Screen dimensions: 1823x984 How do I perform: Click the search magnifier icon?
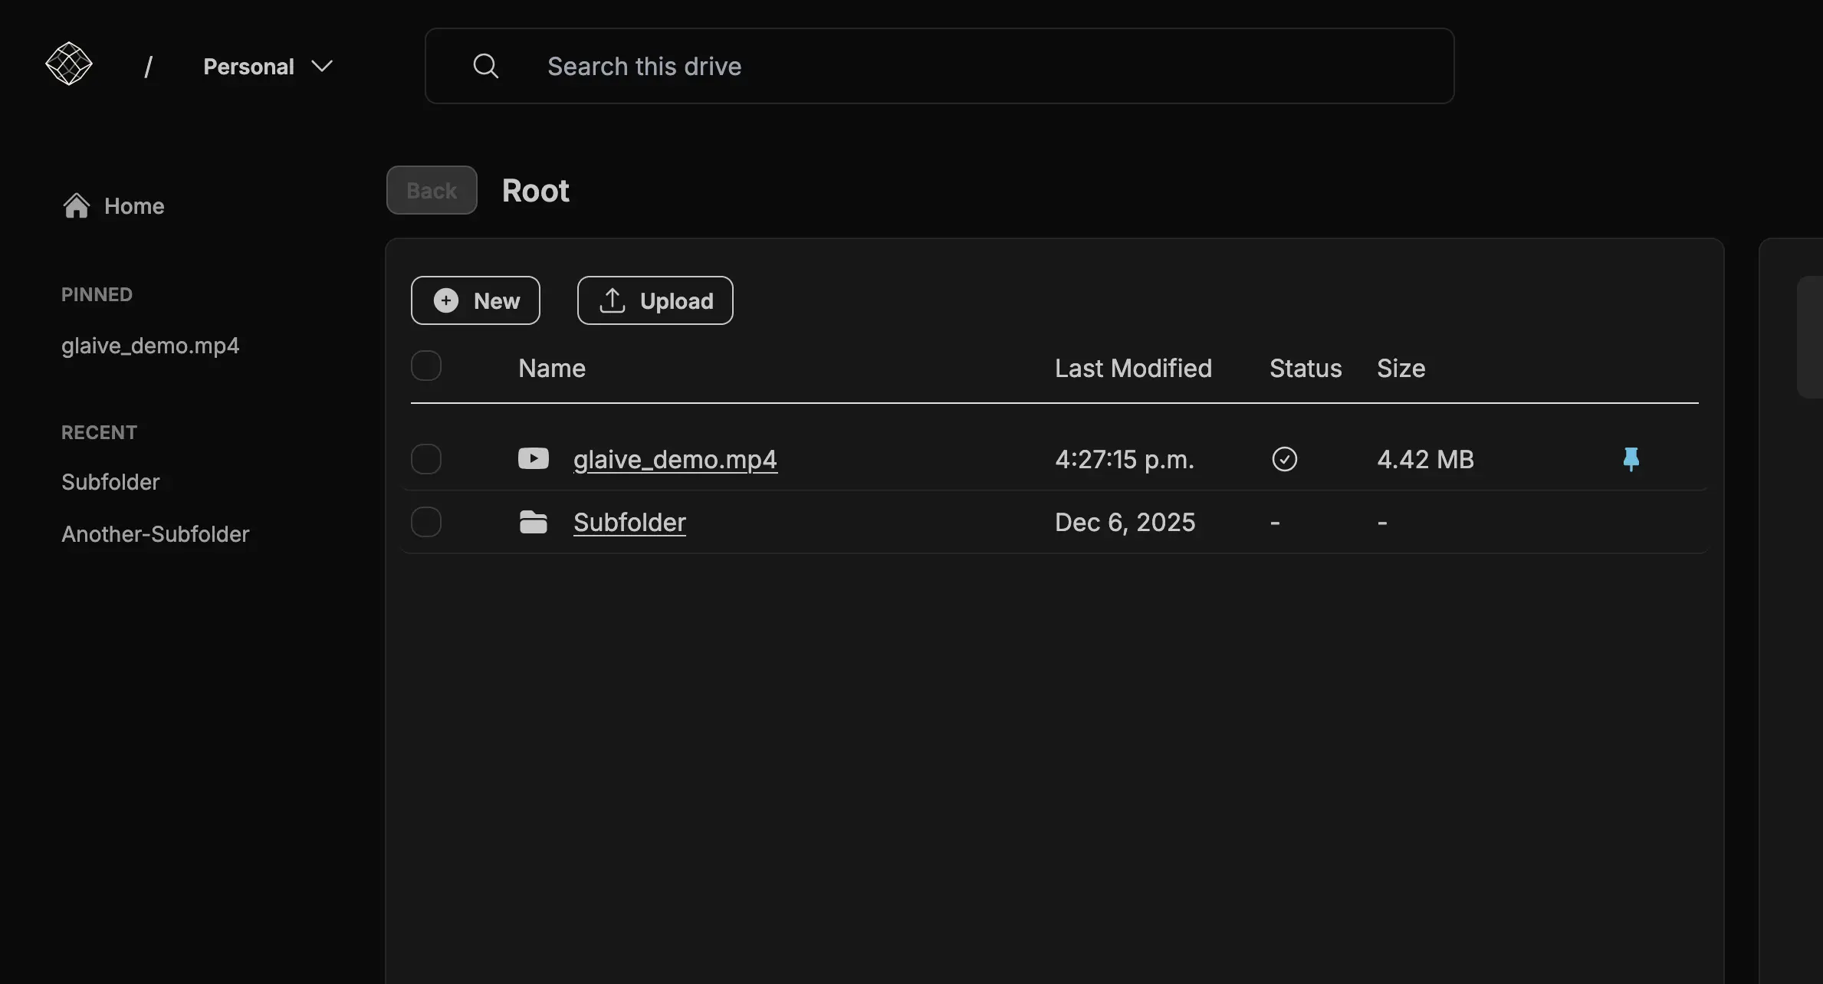485,66
